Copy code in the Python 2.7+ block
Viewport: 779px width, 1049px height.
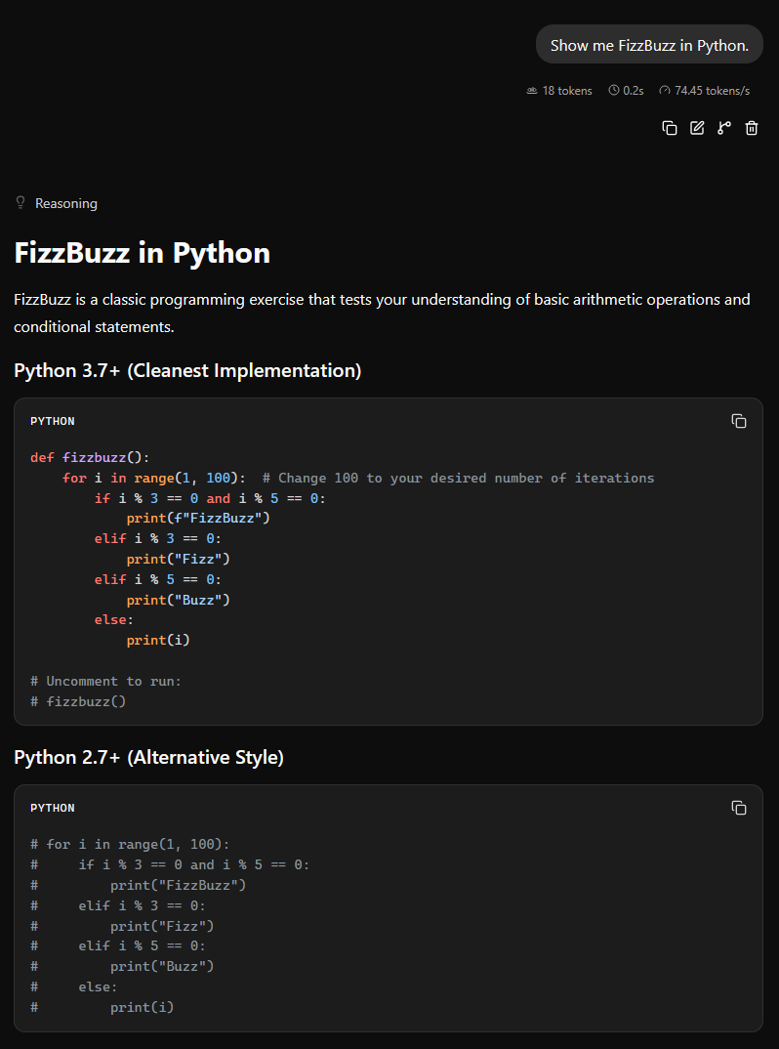pyautogui.click(x=739, y=808)
